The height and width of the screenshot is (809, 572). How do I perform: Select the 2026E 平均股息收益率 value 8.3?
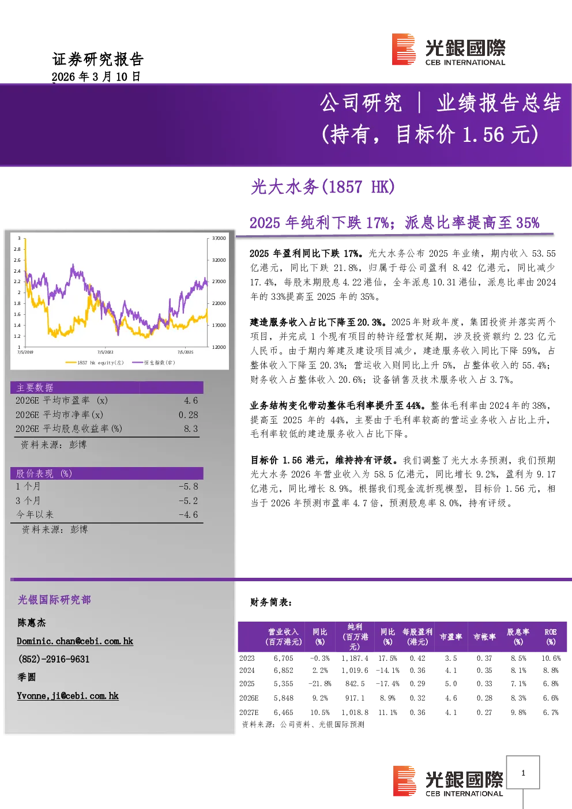191,428
